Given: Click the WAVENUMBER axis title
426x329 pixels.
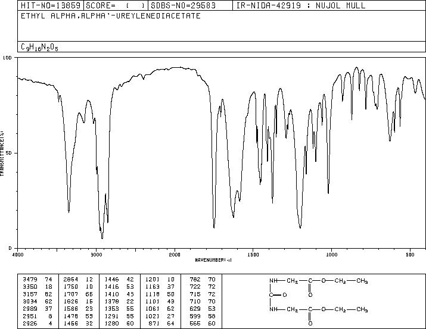Looking at the screenshot, I should (x=213, y=260).
